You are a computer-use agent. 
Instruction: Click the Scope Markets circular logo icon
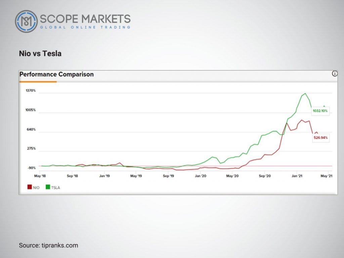click(26, 21)
